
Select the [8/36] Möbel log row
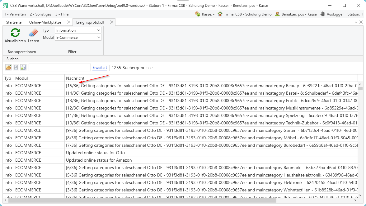coord(181,138)
